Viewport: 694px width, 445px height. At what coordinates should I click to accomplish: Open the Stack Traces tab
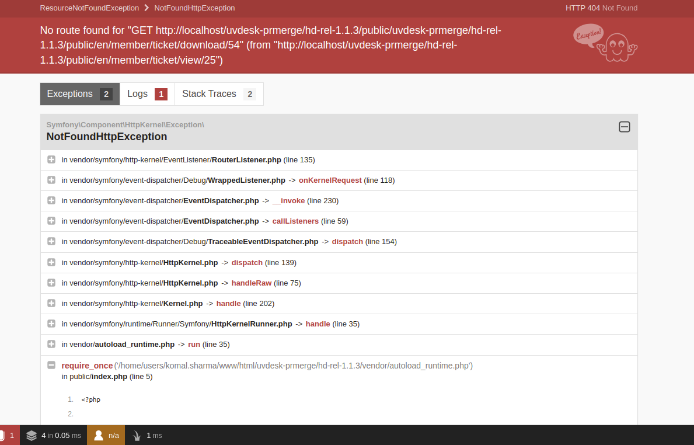click(210, 93)
